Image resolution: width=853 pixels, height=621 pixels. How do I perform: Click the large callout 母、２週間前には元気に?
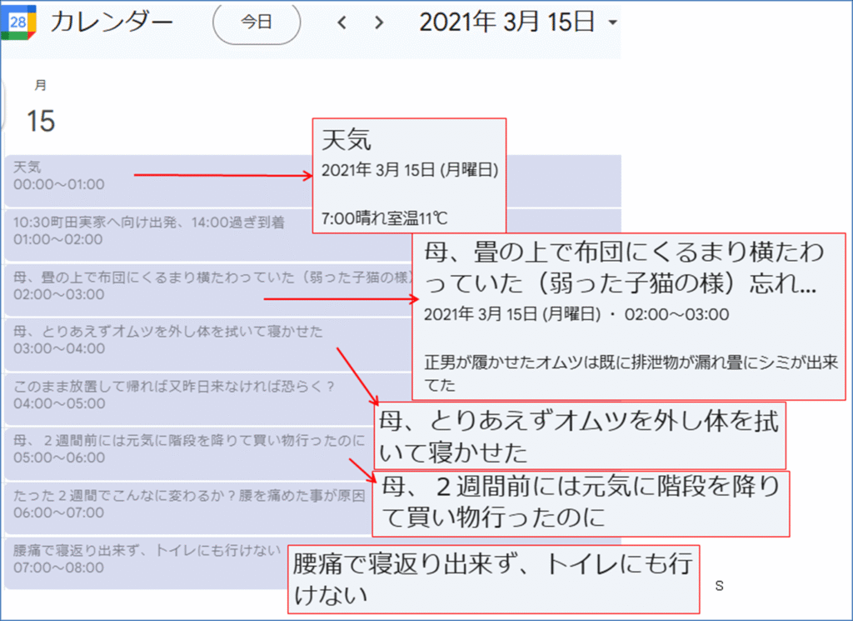coord(581,503)
